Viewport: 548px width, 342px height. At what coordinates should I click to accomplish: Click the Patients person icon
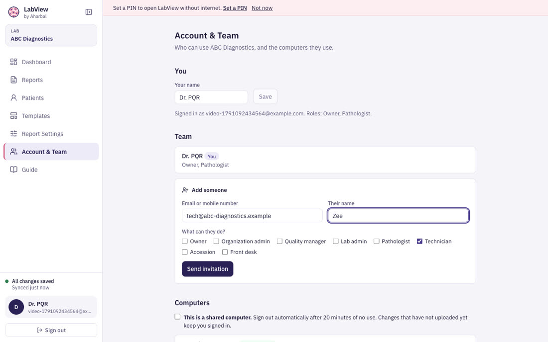pyautogui.click(x=13, y=98)
